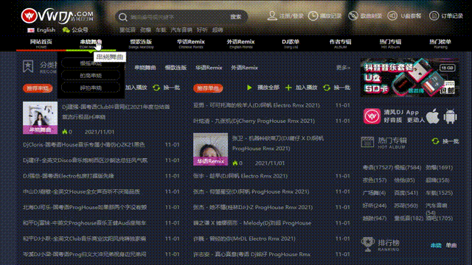Click the VVDJ.com site logo
The width and height of the screenshot is (472, 265).
click(x=58, y=16)
